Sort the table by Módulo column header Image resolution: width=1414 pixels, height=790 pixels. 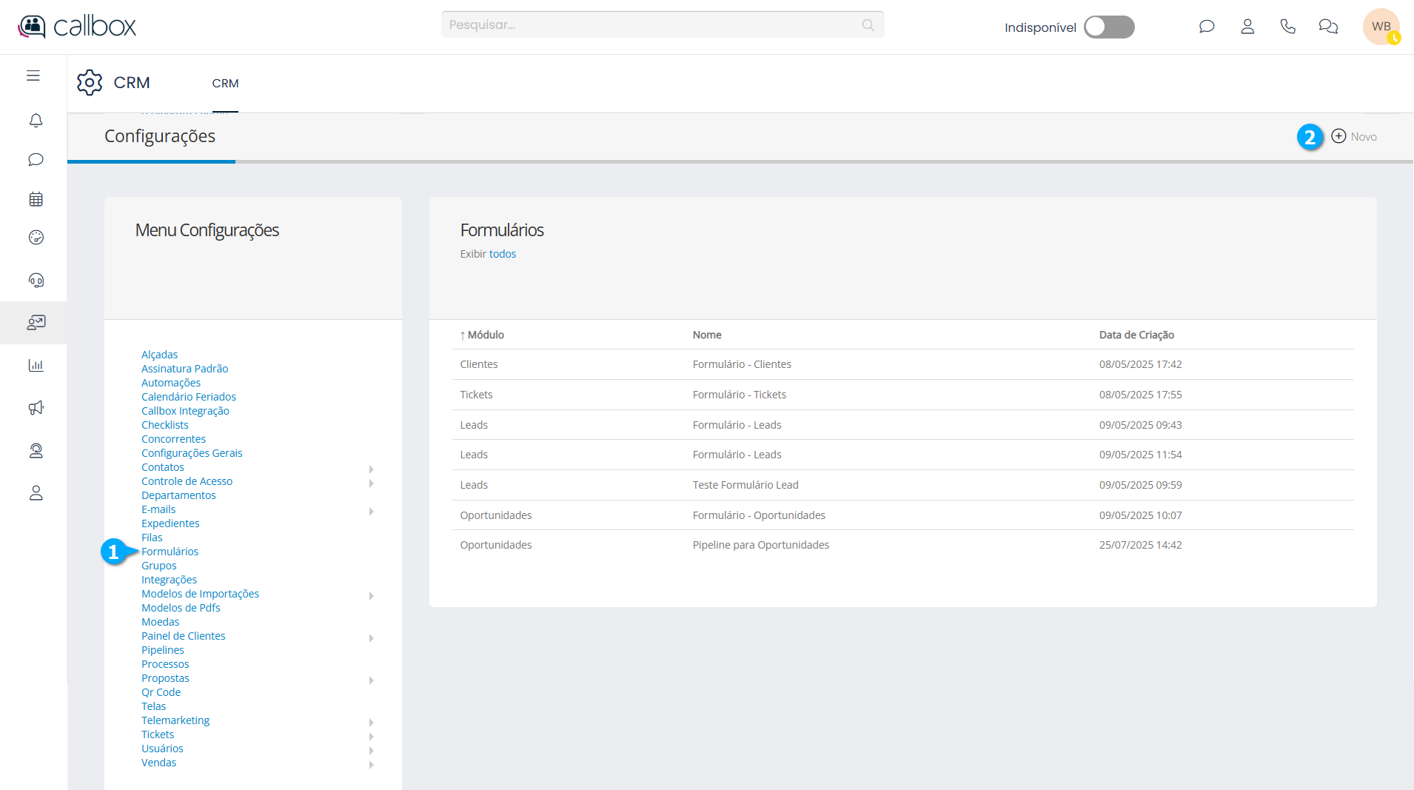(x=485, y=335)
